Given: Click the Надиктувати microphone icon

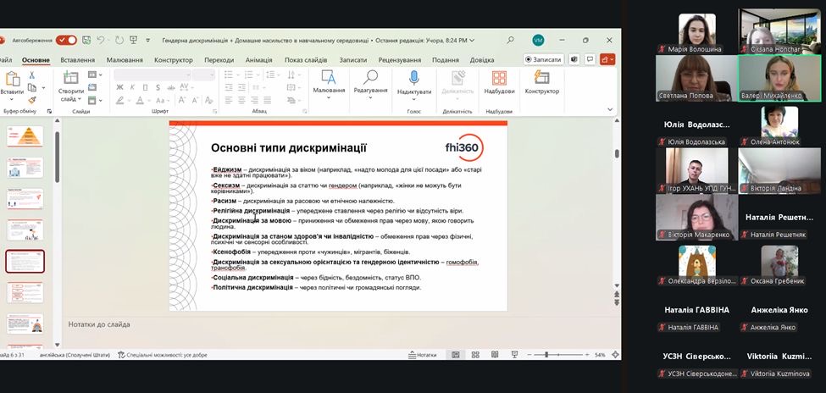Looking at the screenshot, I should tap(413, 79).
